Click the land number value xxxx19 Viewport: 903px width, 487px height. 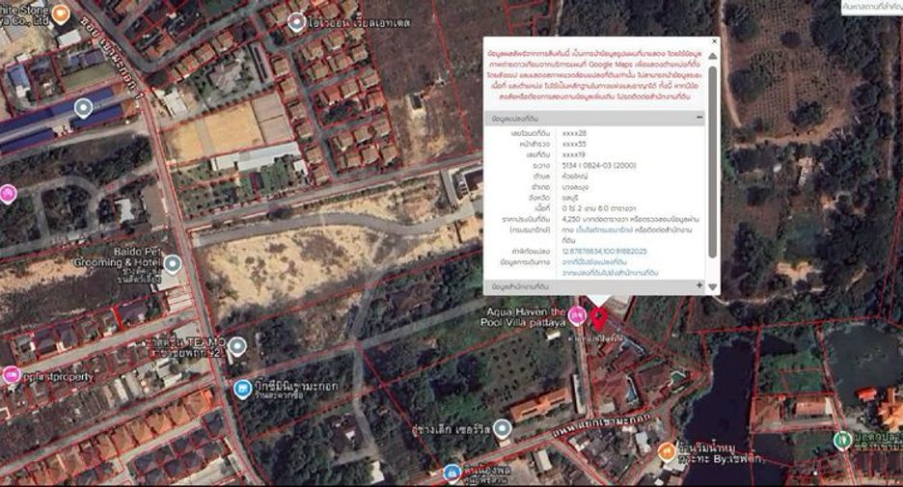(574, 155)
